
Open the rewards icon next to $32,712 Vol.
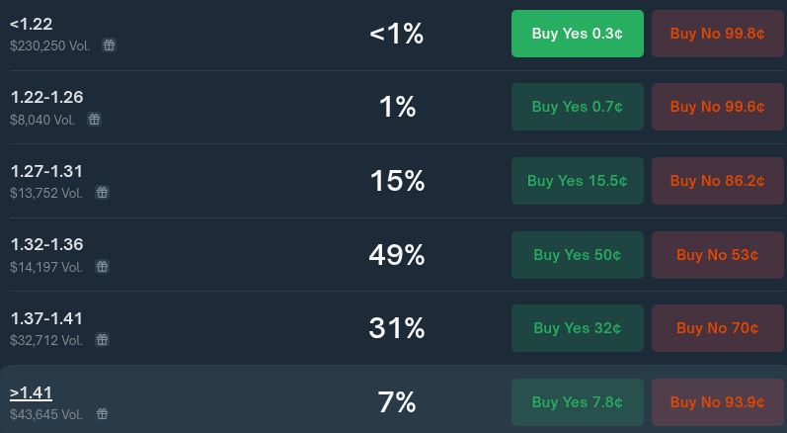point(102,339)
